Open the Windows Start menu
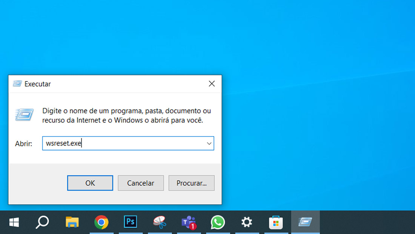The height and width of the screenshot is (234, 415). (x=14, y=222)
